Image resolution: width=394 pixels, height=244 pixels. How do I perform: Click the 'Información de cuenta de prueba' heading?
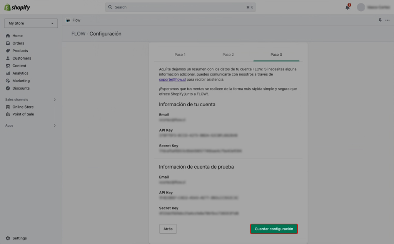(x=197, y=167)
